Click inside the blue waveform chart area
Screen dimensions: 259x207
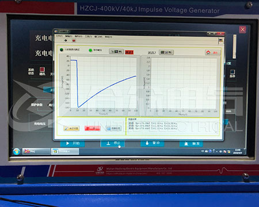104,82
